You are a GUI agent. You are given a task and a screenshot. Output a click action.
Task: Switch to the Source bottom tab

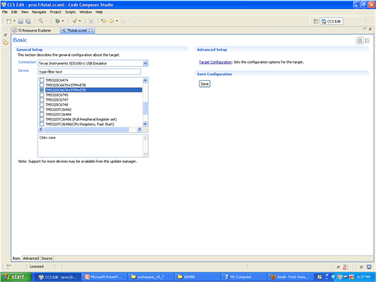tap(46, 259)
